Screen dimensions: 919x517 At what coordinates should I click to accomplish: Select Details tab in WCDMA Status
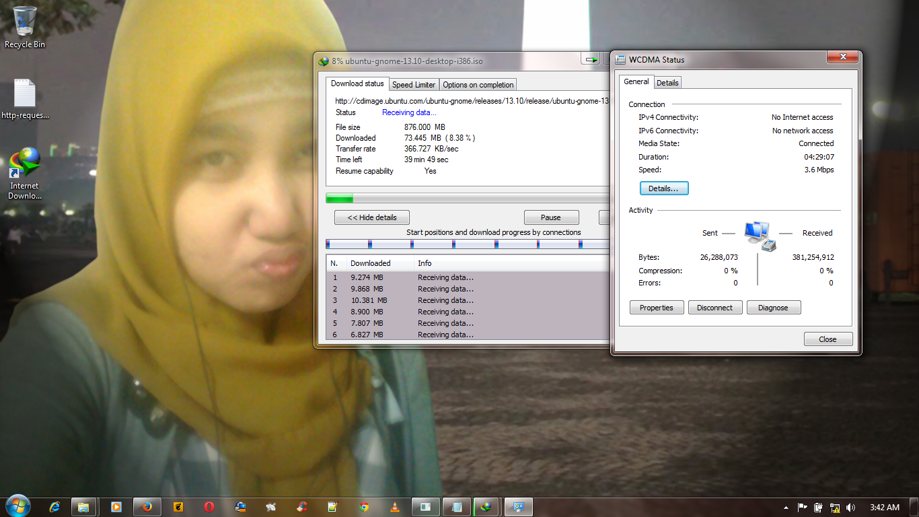pyautogui.click(x=667, y=82)
